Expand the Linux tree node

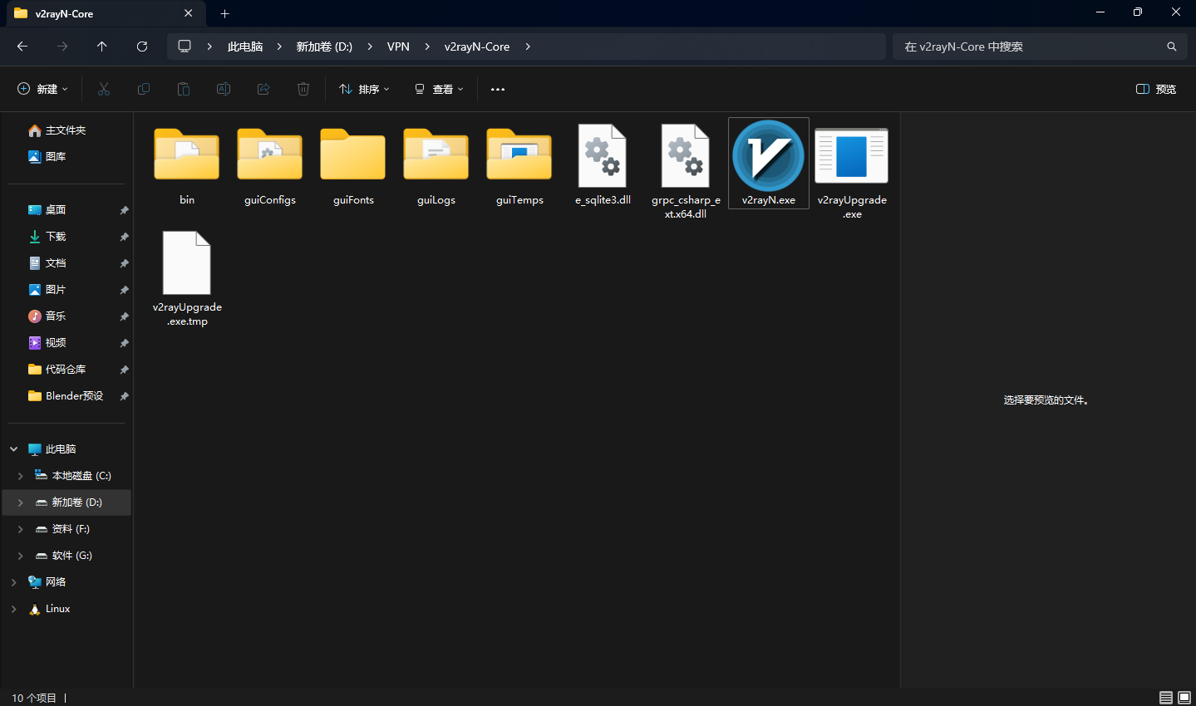pyautogui.click(x=13, y=609)
